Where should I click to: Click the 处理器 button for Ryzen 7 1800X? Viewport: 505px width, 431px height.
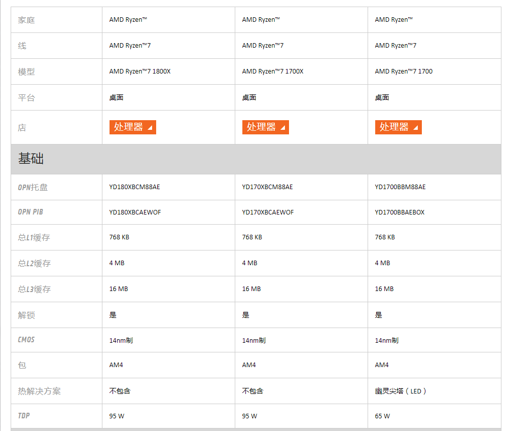(133, 127)
